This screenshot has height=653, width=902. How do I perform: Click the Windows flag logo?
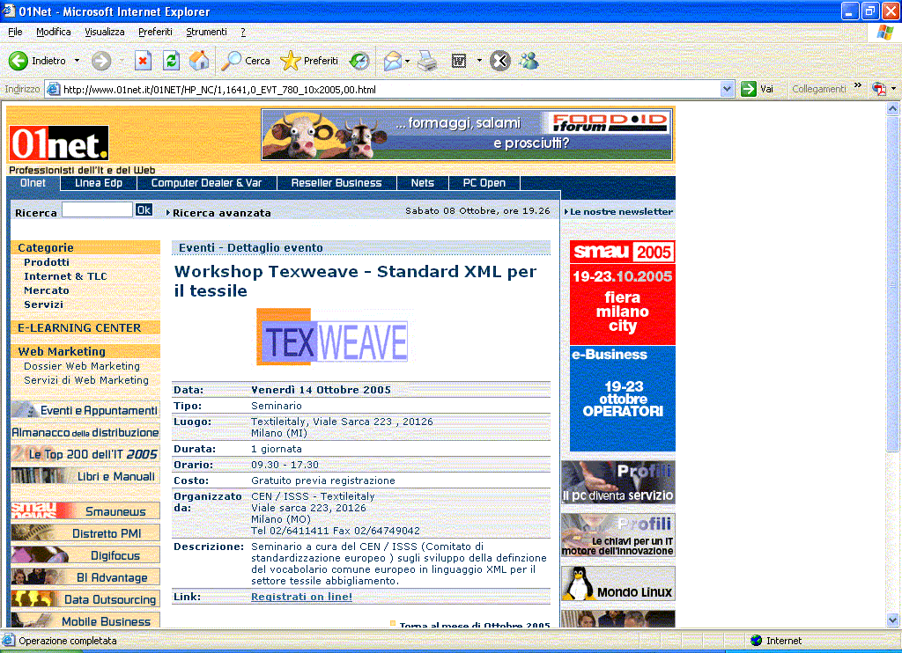[x=884, y=33]
